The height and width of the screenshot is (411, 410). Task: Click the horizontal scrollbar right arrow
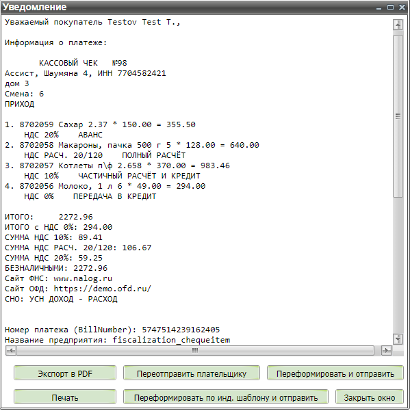click(x=387, y=350)
